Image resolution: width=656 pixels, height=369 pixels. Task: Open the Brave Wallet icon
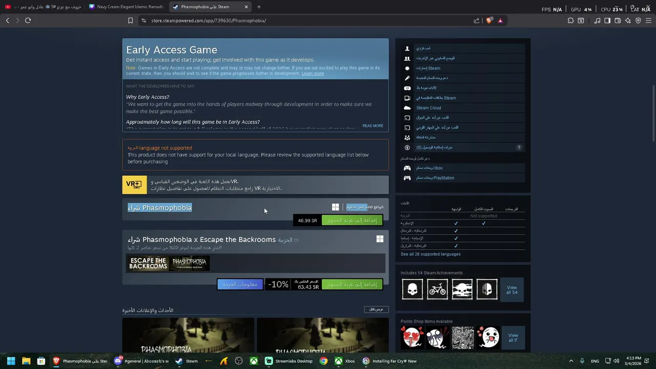click(618, 20)
